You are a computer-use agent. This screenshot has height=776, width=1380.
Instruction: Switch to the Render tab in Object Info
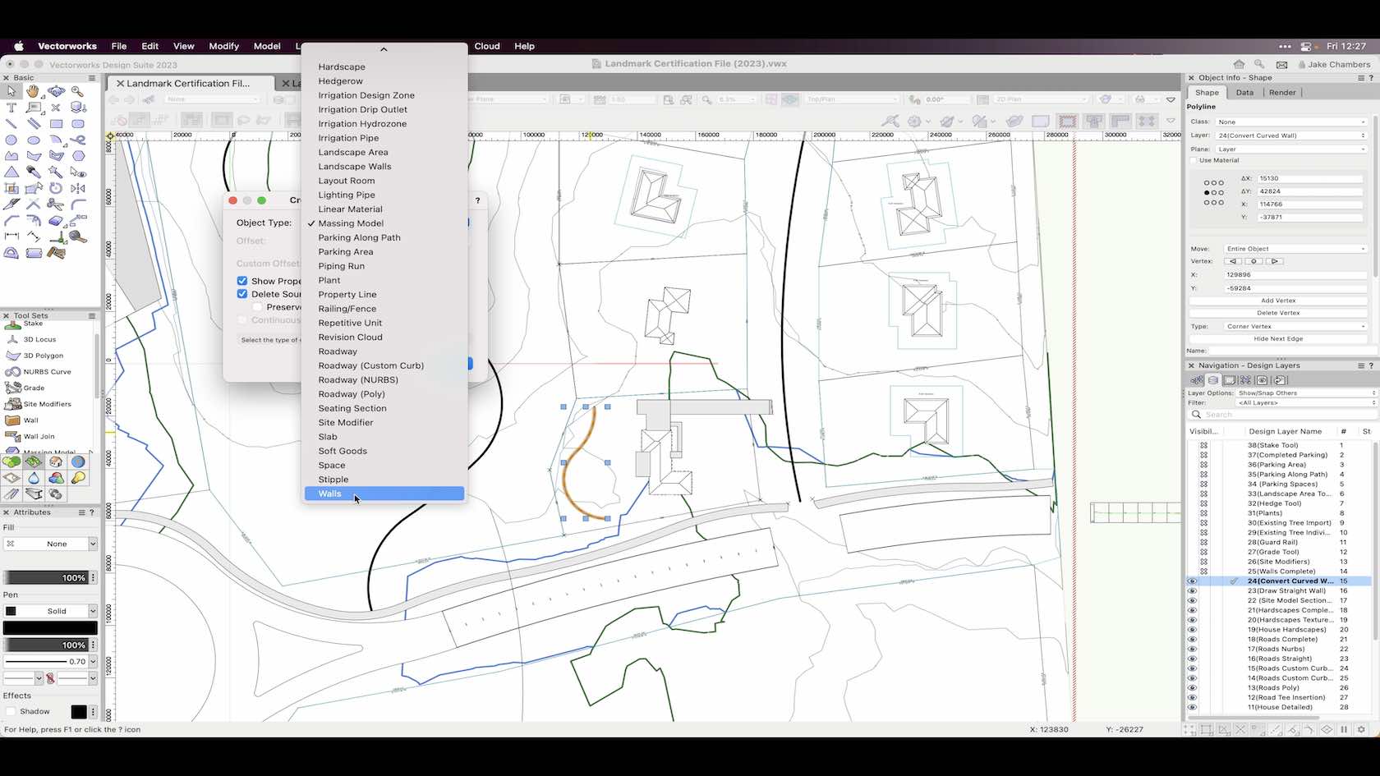pyautogui.click(x=1282, y=93)
